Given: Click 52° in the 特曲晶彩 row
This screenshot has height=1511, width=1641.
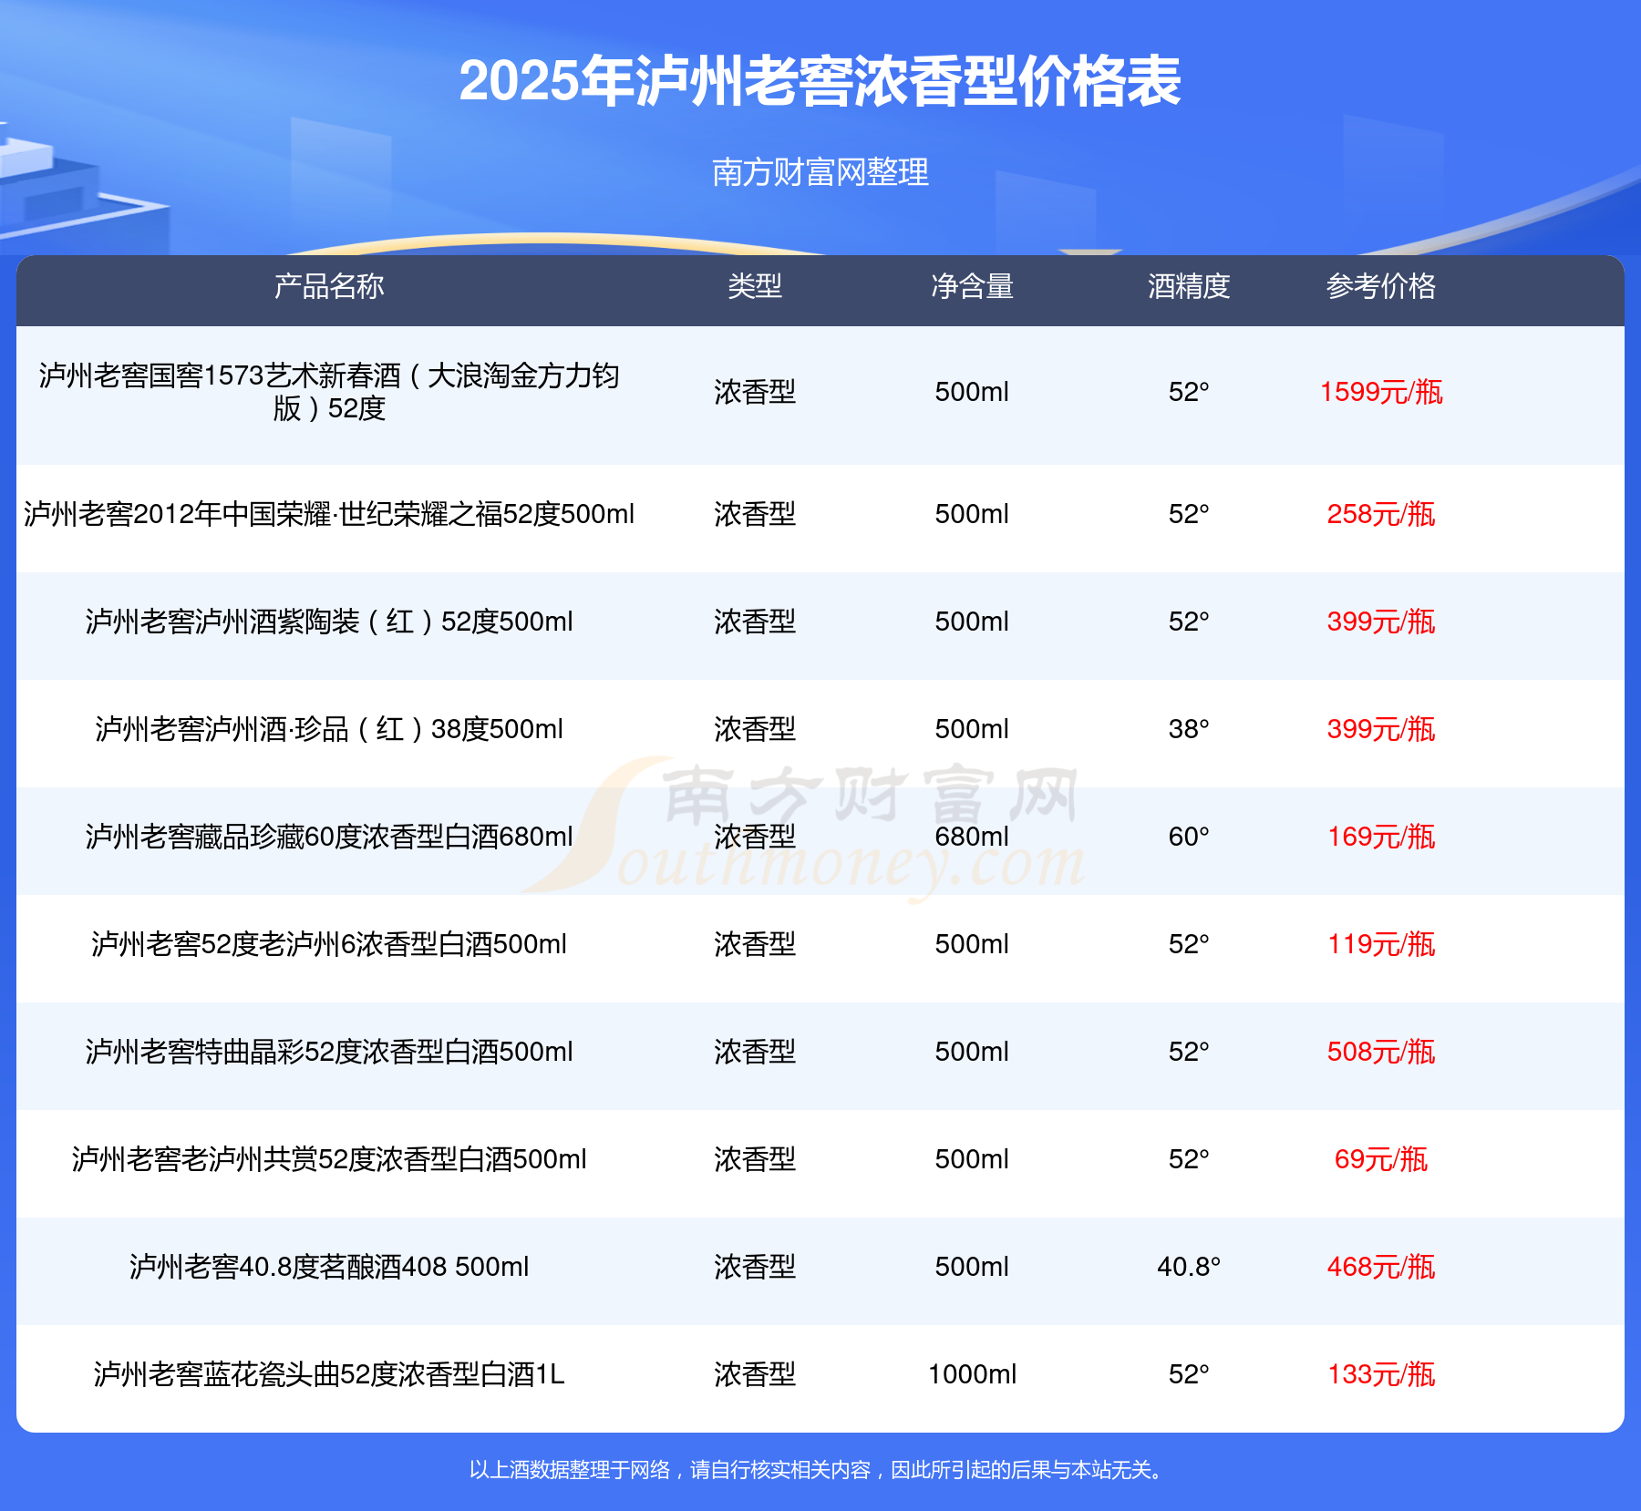Looking at the screenshot, I should coord(1189,1052).
